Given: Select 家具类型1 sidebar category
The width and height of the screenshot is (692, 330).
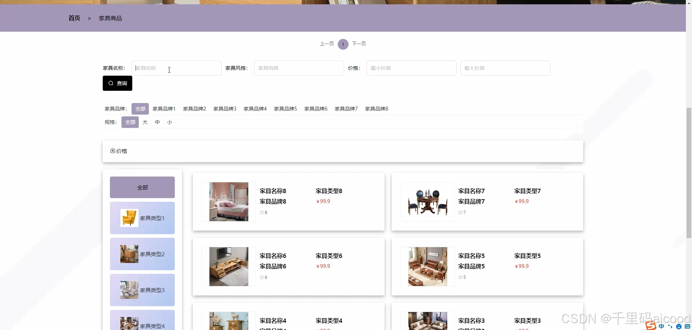Looking at the screenshot, I should tap(142, 218).
